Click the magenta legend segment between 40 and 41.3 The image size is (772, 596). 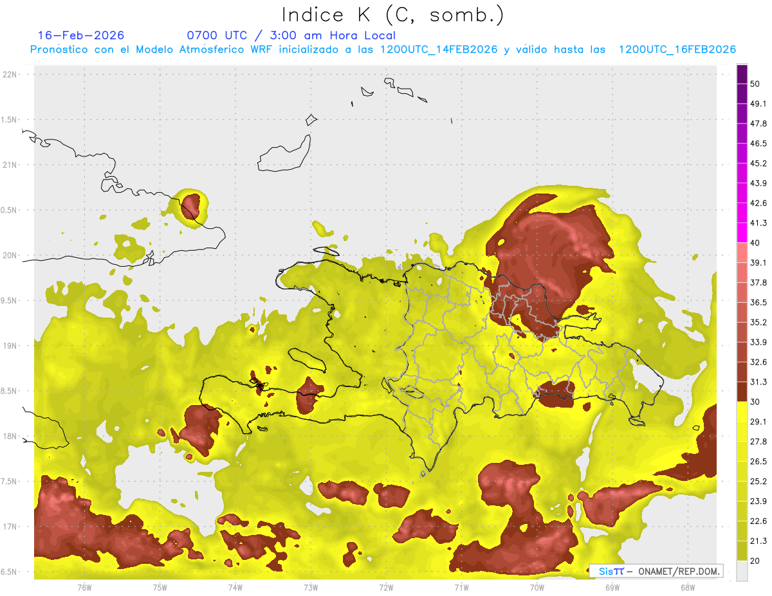point(742,233)
